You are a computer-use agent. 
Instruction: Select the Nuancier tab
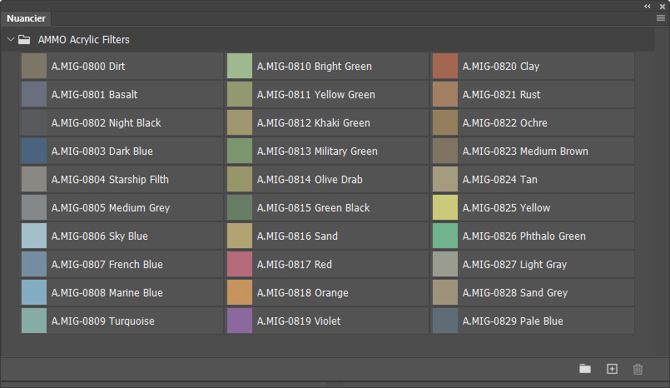pos(26,18)
